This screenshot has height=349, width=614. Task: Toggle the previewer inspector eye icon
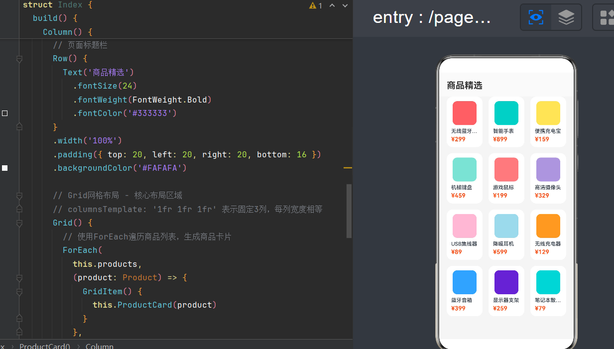536,17
